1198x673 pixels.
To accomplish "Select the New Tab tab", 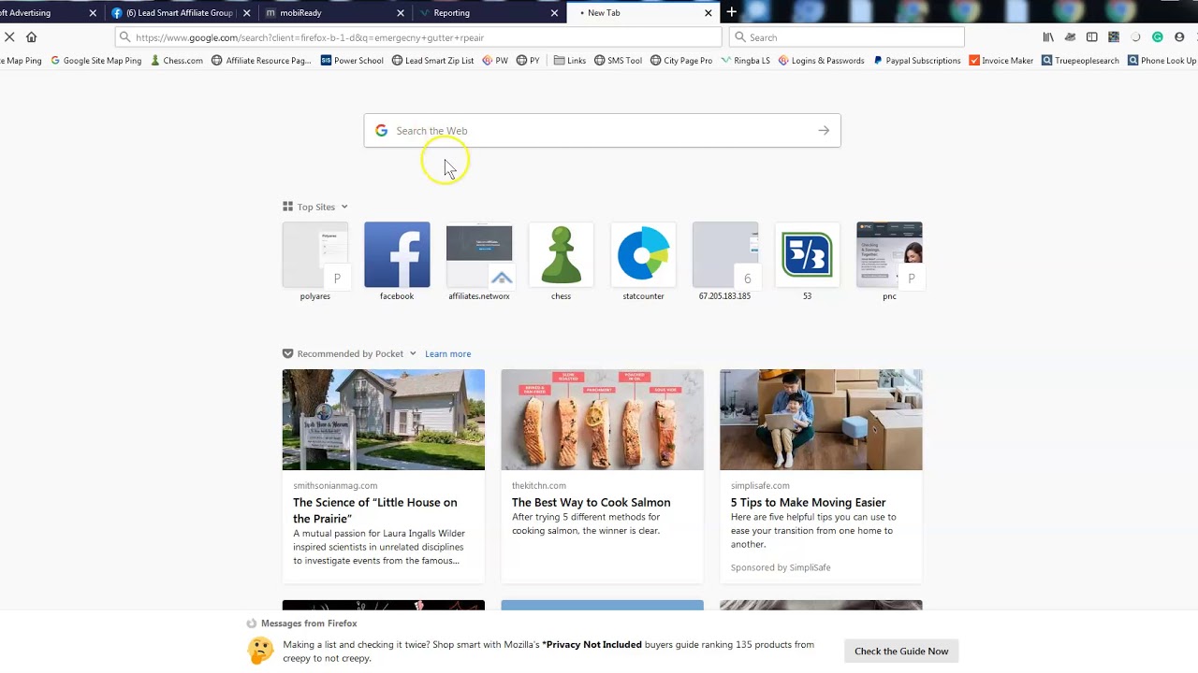I will pyautogui.click(x=641, y=13).
